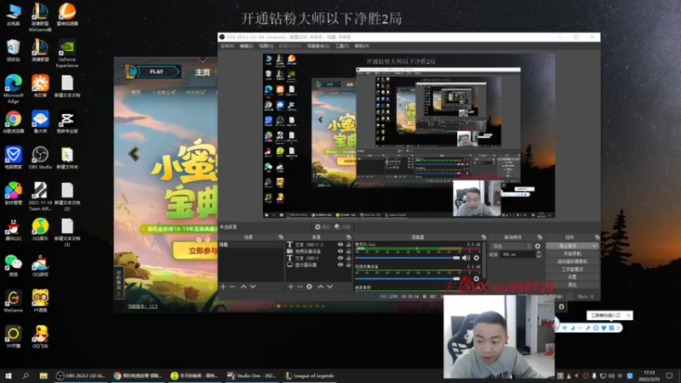681x383 pixels.
Task: Remove source with the minus icon in Sources panel
Action: point(300,287)
